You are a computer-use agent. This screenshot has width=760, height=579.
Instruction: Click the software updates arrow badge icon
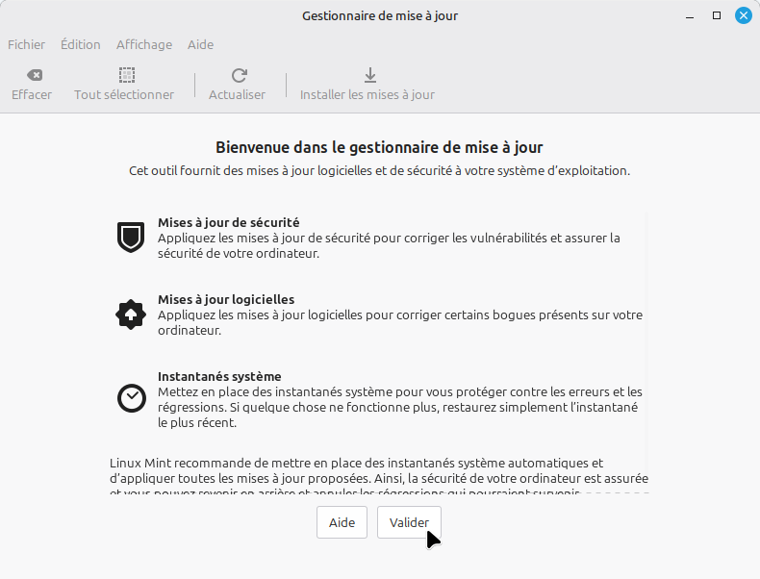tap(131, 315)
